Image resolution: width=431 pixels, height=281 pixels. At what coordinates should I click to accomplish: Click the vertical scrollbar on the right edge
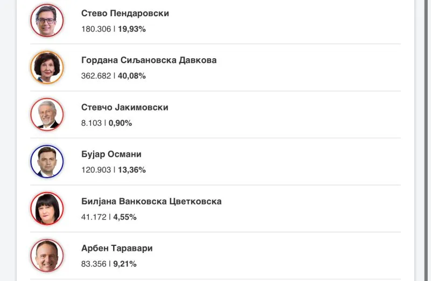pyautogui.click(x=426, y=140)
